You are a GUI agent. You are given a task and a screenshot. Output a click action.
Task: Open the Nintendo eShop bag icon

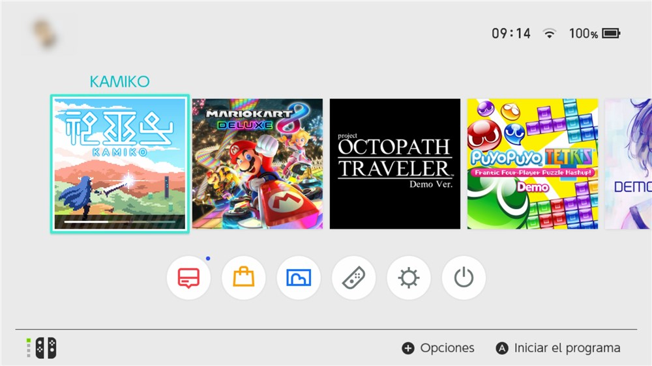pos(244,277)
